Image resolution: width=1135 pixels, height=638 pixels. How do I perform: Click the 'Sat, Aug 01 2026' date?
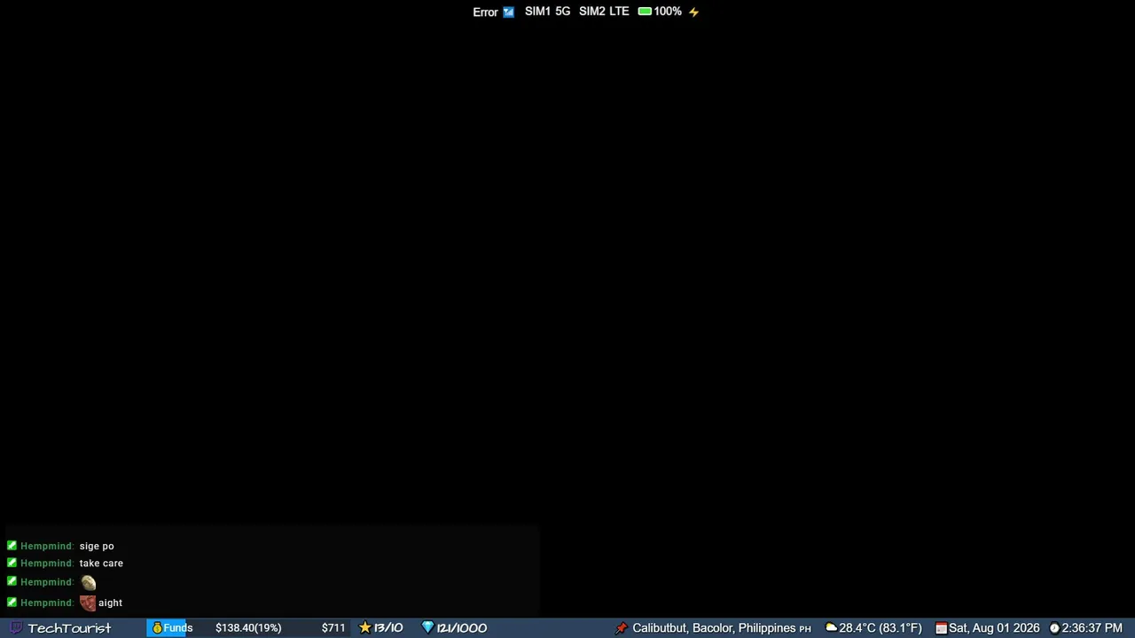pos(994,628)
